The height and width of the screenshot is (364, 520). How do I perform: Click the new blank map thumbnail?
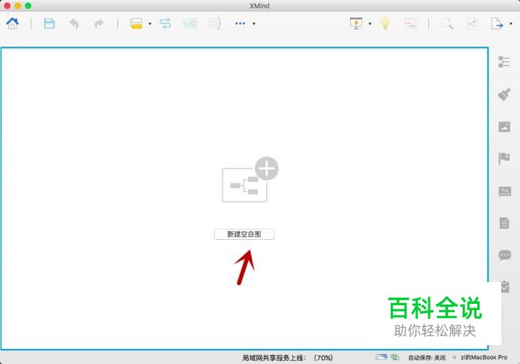pos(245,185)
